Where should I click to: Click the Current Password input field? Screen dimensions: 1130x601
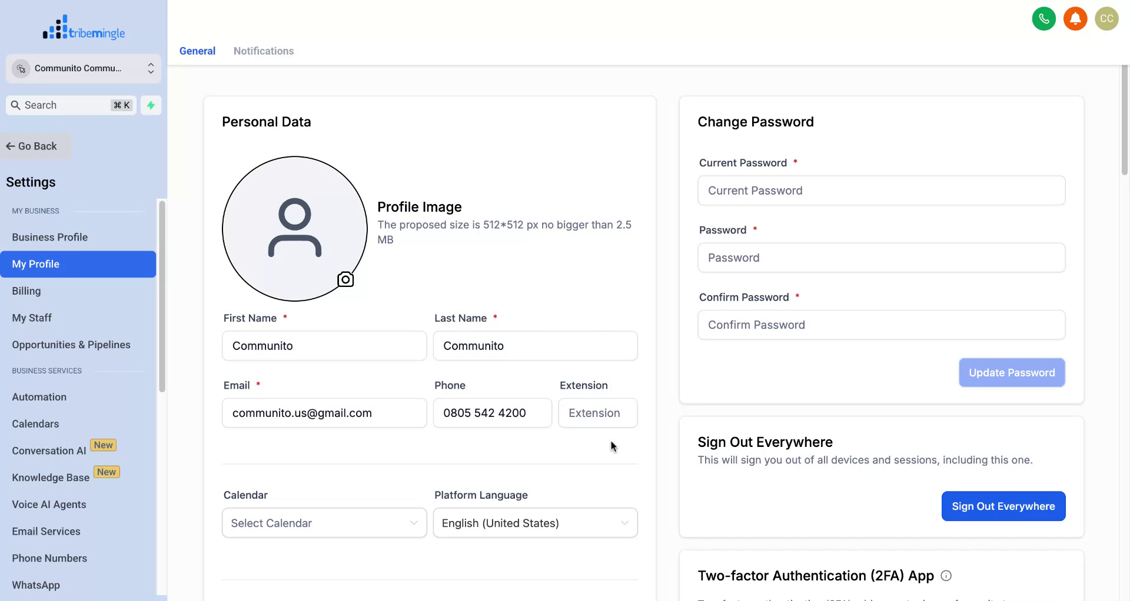point(880,191)
